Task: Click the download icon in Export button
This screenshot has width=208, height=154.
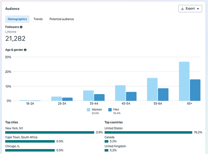Action: pyautogui.click(x=182, y=9)
